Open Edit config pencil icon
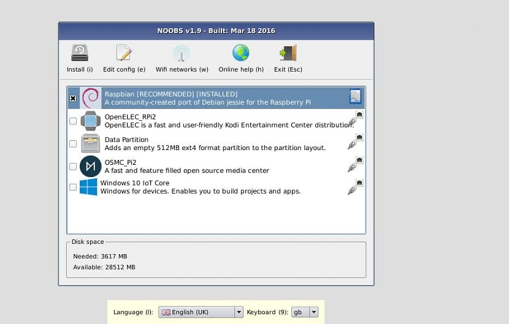The height and width of the screenshot is (324, 509). point(124,53)
